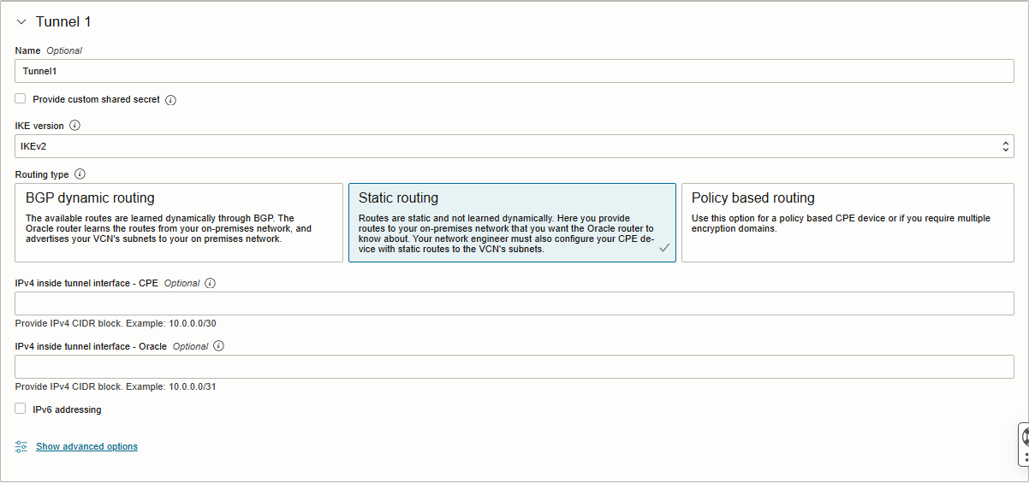Click info icon next to custom shared secret

[170, 100]
